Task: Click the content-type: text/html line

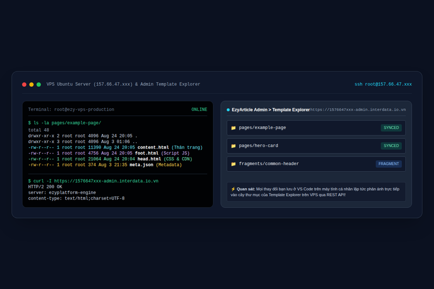Action: point(76,199)
